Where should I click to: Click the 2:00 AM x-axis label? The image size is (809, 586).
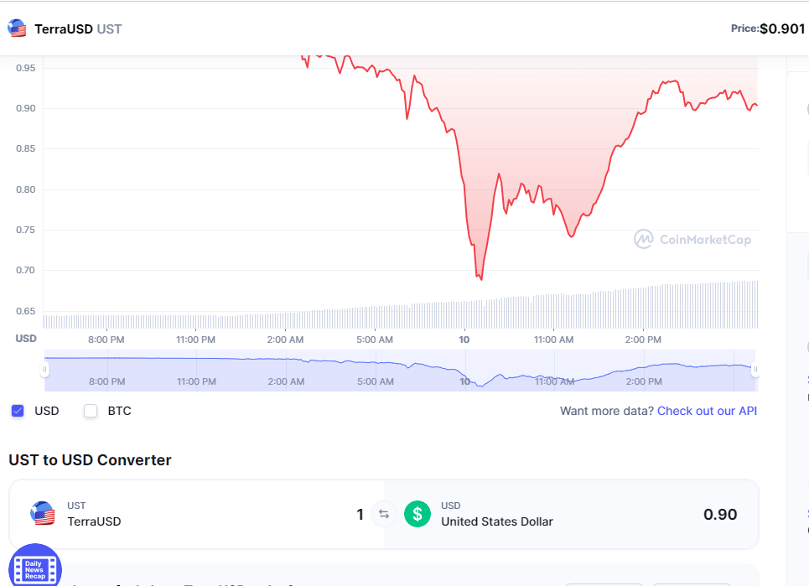tap(285, 340)
